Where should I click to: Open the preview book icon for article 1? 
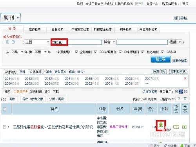[176, 127]
